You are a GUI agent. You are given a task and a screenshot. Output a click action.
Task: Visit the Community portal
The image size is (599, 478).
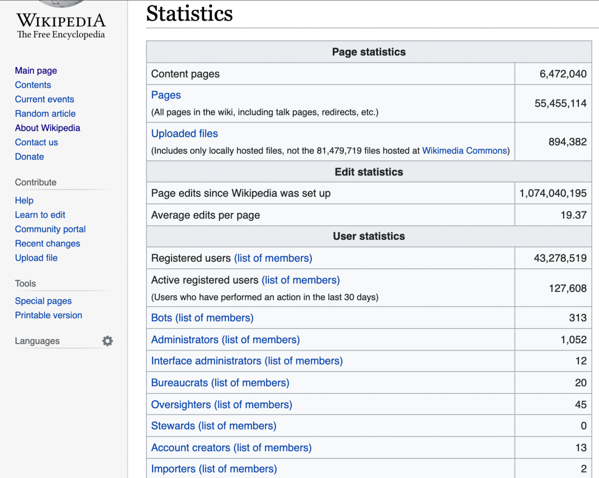[x=50, y=229]
